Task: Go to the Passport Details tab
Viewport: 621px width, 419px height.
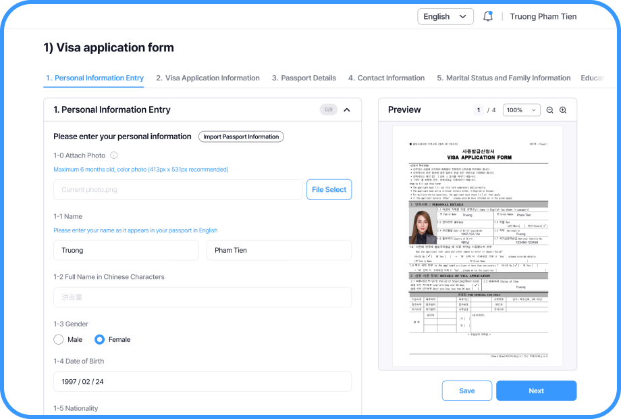Action: pyautogui.click(x=304, y=78)
